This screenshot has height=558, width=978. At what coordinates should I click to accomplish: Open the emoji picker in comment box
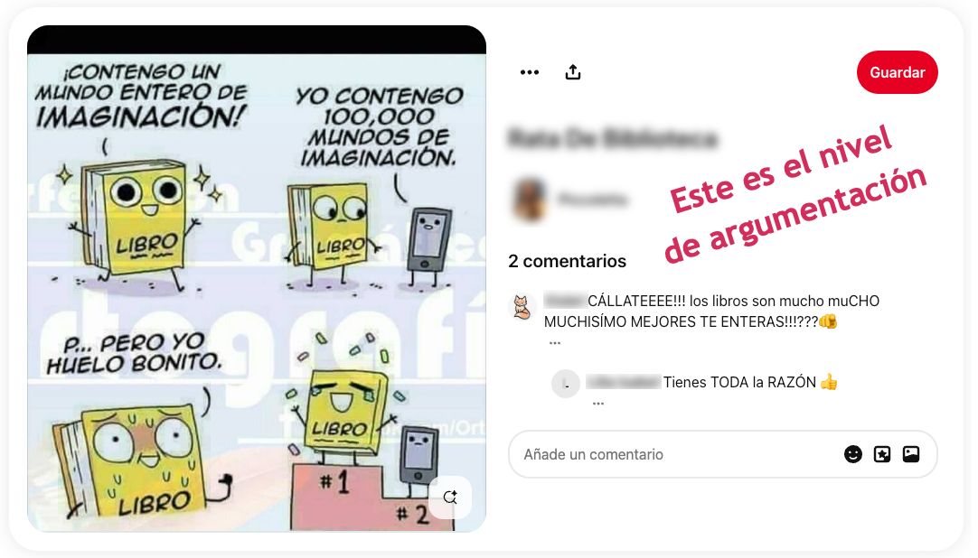point(852,454)
